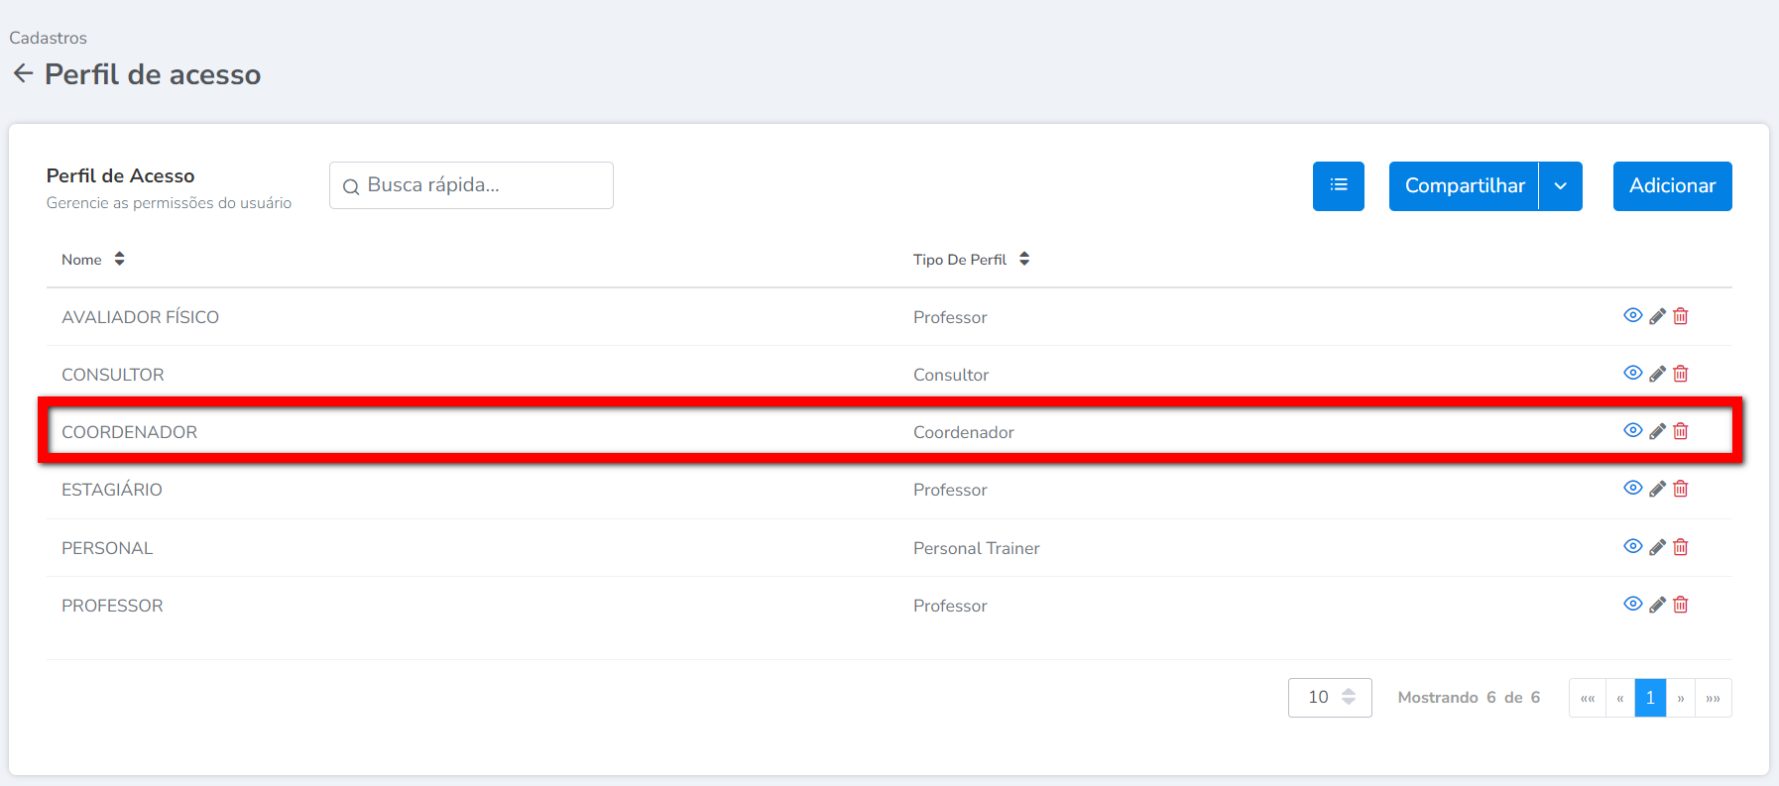
Task: Go to page 1 in pagination
Action: click(1650, 698)
